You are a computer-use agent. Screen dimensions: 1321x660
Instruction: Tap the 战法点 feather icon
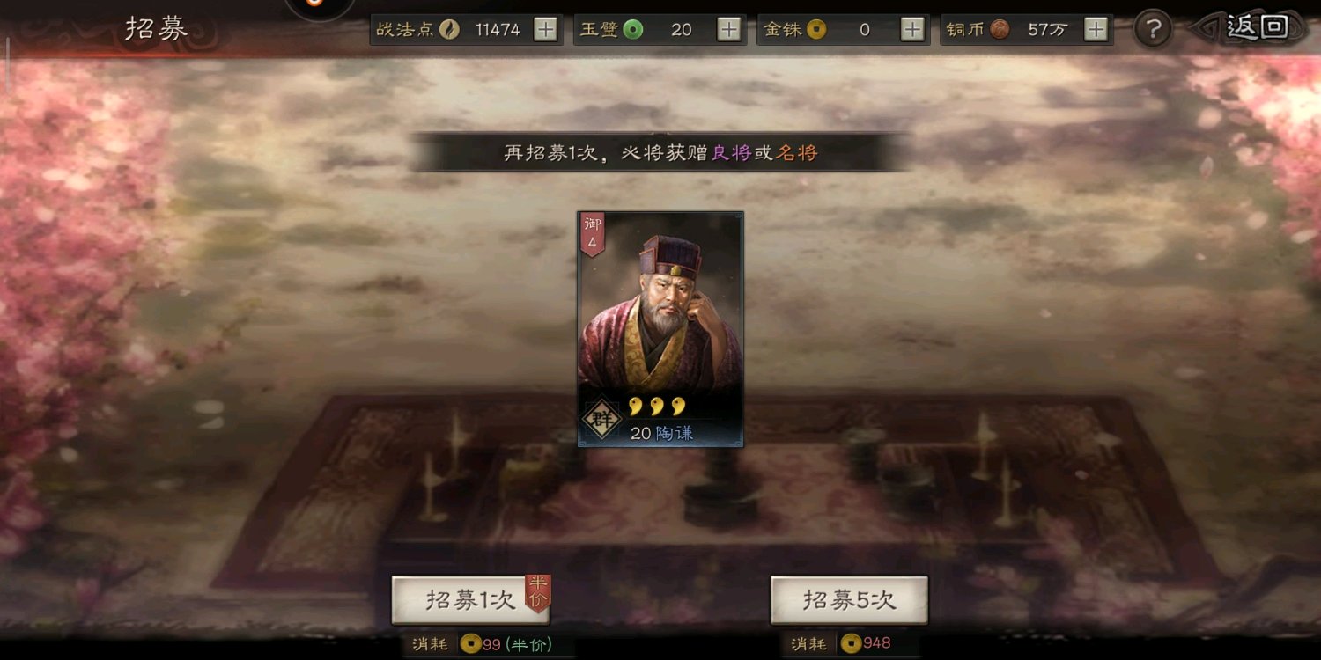(x=450, y=30)
